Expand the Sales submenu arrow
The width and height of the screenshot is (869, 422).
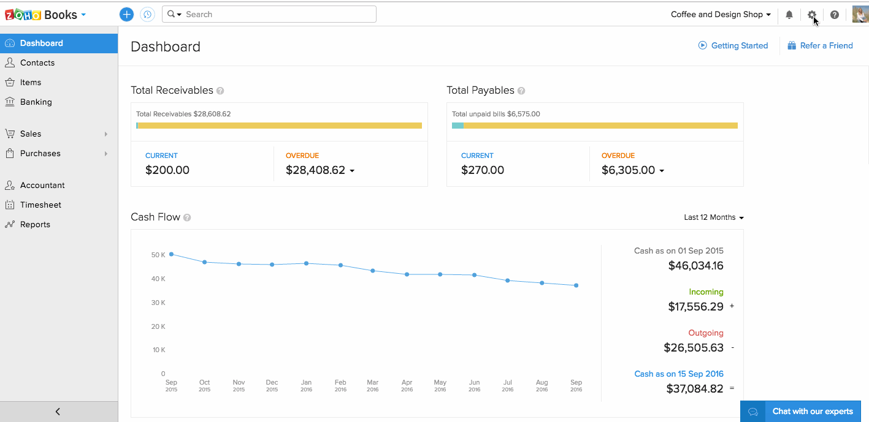click(x=106, y=134)
